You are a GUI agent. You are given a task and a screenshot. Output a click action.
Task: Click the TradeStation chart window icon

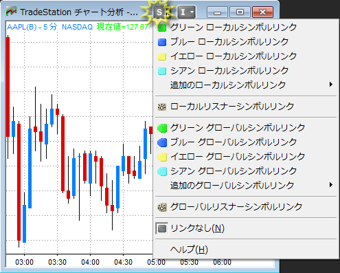pos(11,12)
